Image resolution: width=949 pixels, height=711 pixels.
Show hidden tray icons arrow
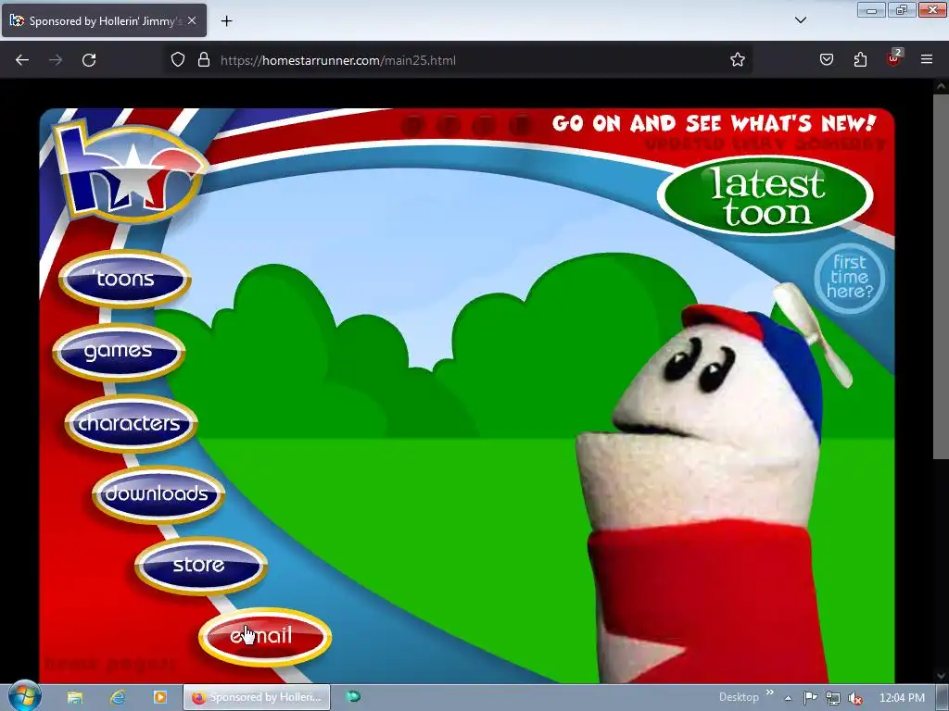788,698
